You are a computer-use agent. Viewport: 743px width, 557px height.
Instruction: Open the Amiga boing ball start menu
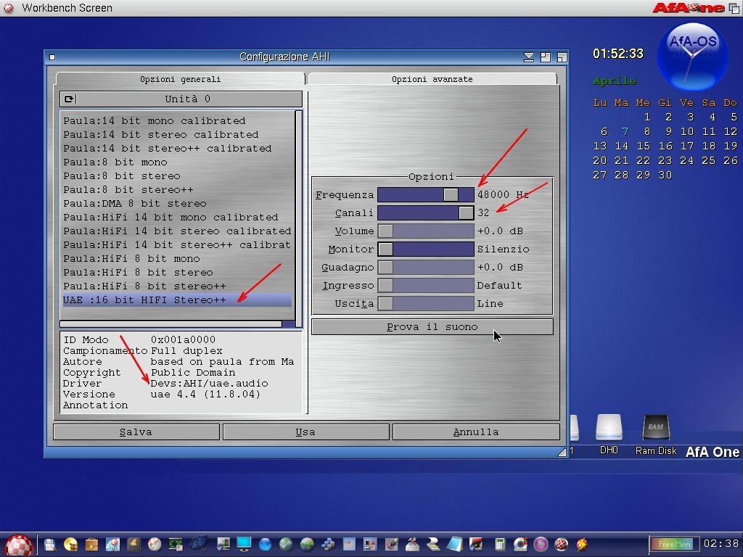[x=20, y=545]
